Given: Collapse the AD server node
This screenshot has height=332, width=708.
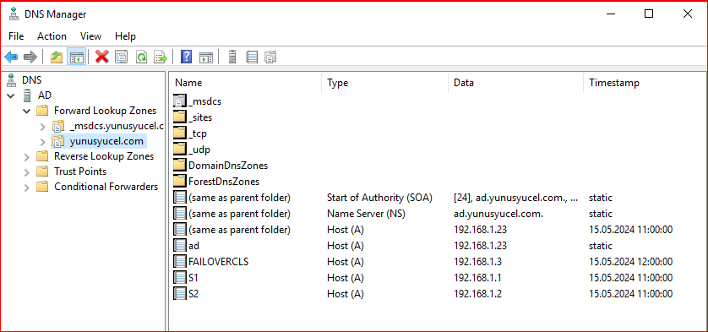Looking at the screenshot, I should coord(11,95).
